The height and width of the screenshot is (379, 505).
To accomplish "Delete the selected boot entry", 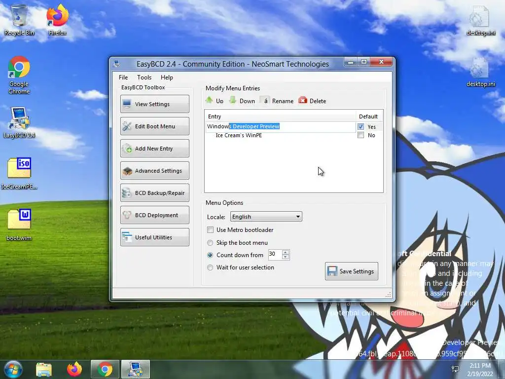I will (312, 101).
